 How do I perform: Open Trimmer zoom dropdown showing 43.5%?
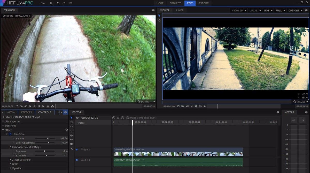pos(146,102)
